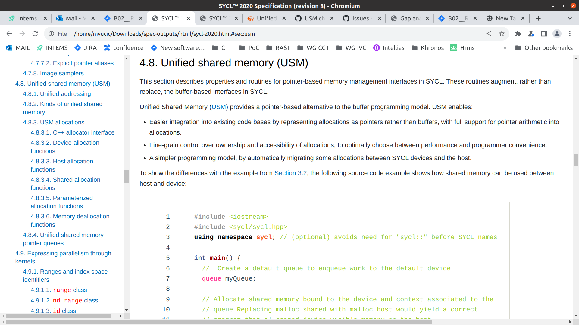Open the INTEMS bookmark
Viewport: 579px width, 325px height.
(x=52, y=47)
